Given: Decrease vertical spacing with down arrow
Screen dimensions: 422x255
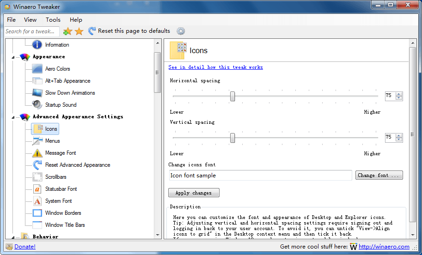Looking at the screenshot, I should pos(399,140).
